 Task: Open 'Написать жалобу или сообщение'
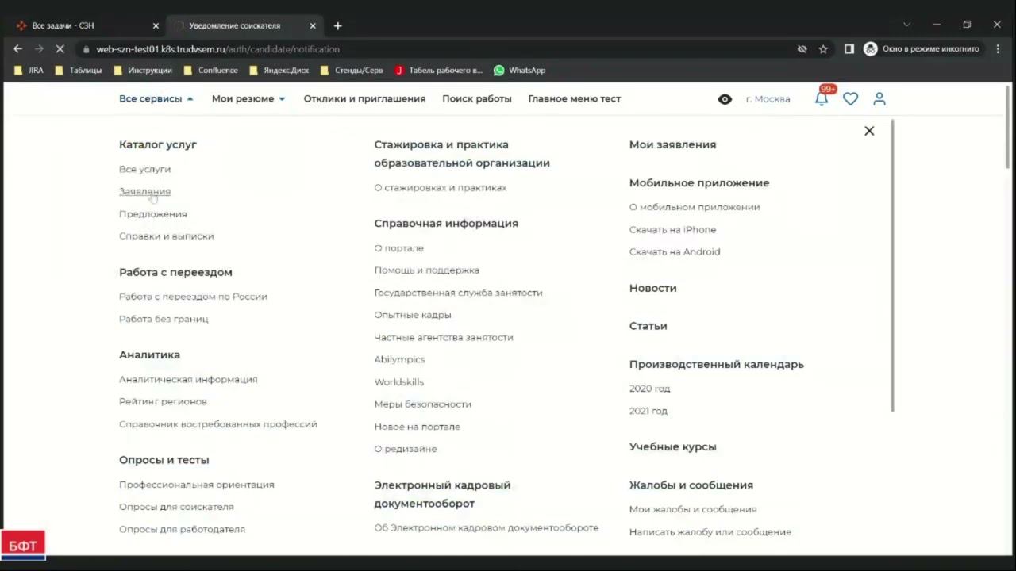tap(710, 531)
